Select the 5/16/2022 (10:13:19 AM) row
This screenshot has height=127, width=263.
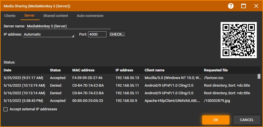130,86
